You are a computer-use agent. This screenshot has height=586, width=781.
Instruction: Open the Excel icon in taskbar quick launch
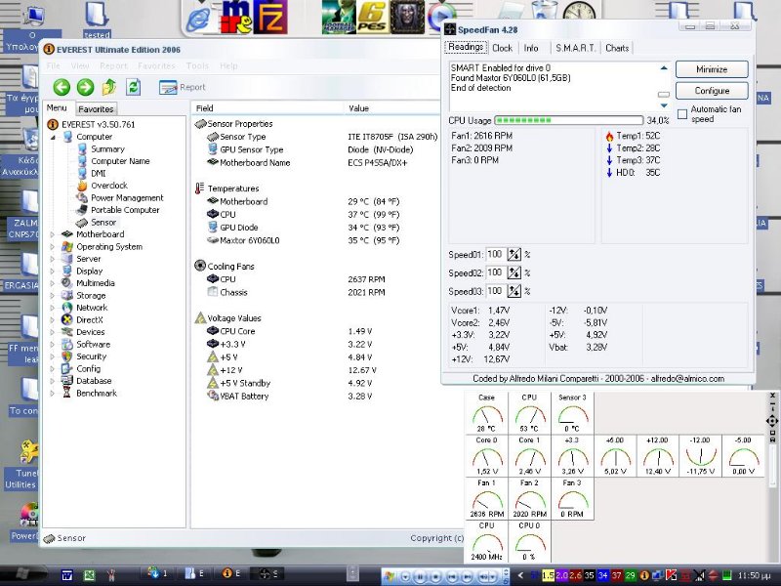[x=89, y=575]
